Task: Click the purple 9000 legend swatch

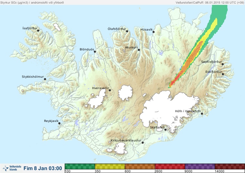Action: click(200, 166)
